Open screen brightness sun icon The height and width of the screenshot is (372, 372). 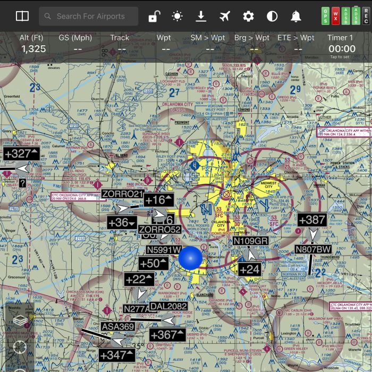pyautogui.click(x=177, y=16)
